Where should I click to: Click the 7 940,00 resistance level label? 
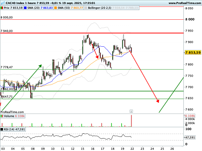pos(6,31)
